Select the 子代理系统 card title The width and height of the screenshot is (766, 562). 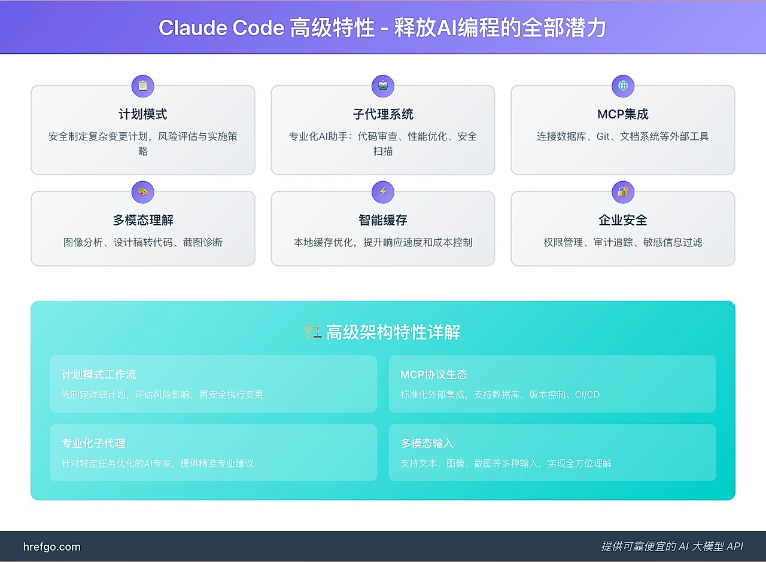point(383,114)
